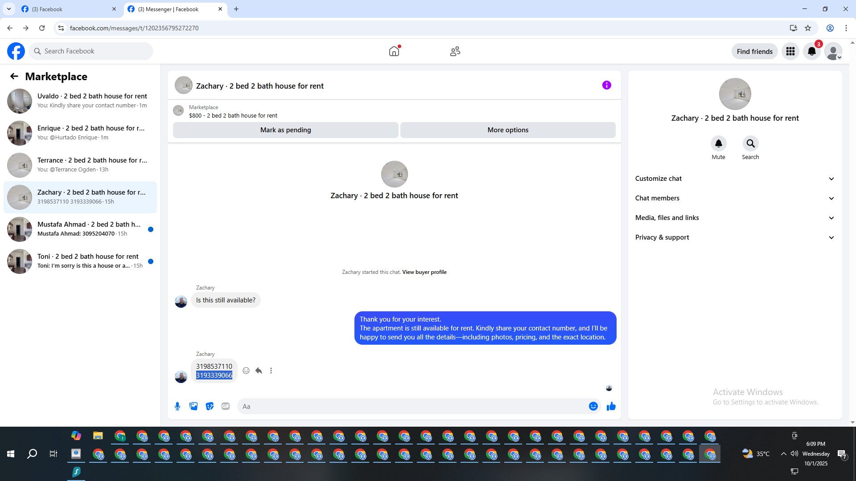Select the (3) Messenger | Facebook tab

pos(175,9)
